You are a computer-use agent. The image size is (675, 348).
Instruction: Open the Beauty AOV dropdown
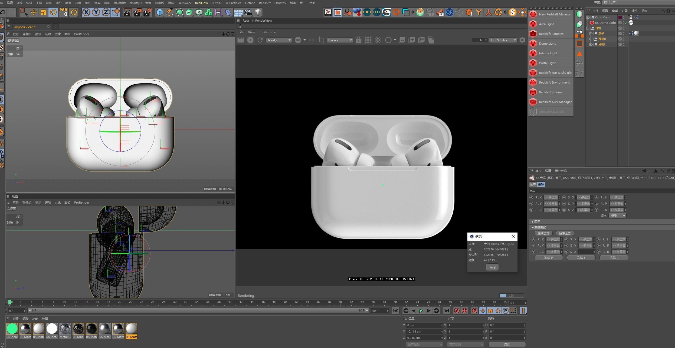(278, 40)
